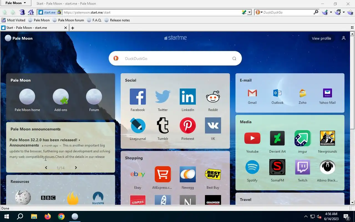Focus the DuckDuckGo page search field
This screenshot has height=222, width=355.
point(175,58)
